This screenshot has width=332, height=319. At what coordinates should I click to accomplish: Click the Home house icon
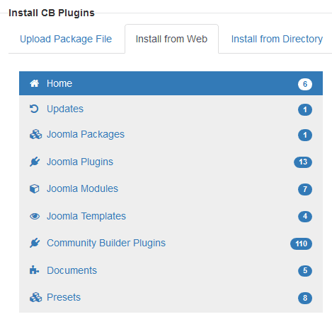point(35,83)
